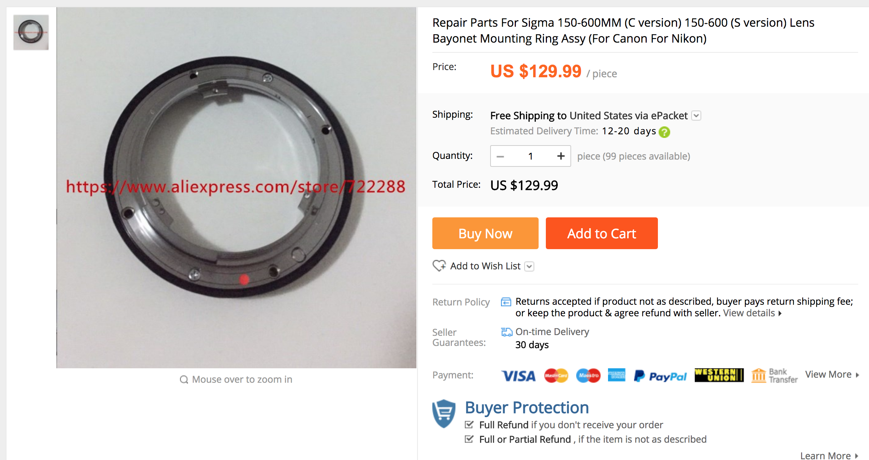Click the Mastercard payment icon
Screen dimensions: 869x460
click(556, 376)
